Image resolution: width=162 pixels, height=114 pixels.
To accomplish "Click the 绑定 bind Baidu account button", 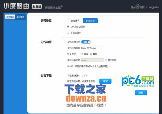I will point(105,81).
